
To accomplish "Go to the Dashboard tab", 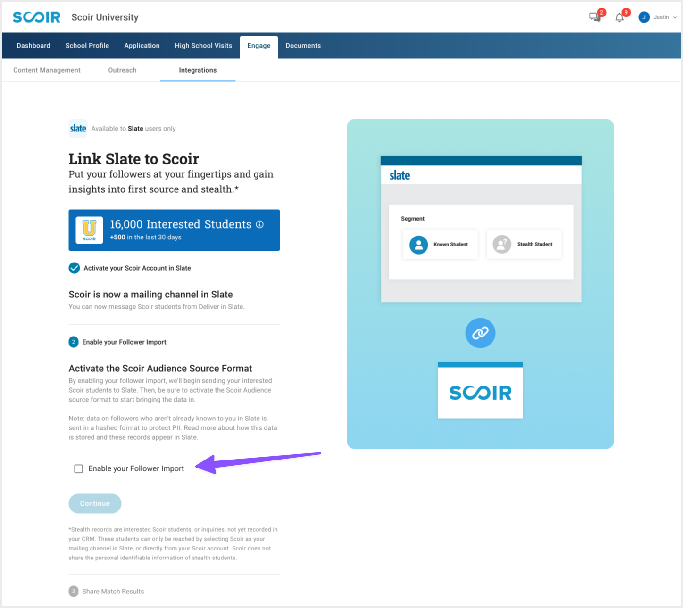I will point(33,46).
